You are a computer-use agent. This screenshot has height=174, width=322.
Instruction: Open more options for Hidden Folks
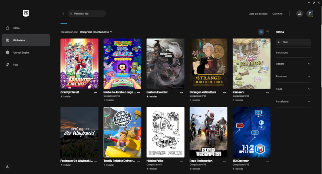click(x=182, y=160)
